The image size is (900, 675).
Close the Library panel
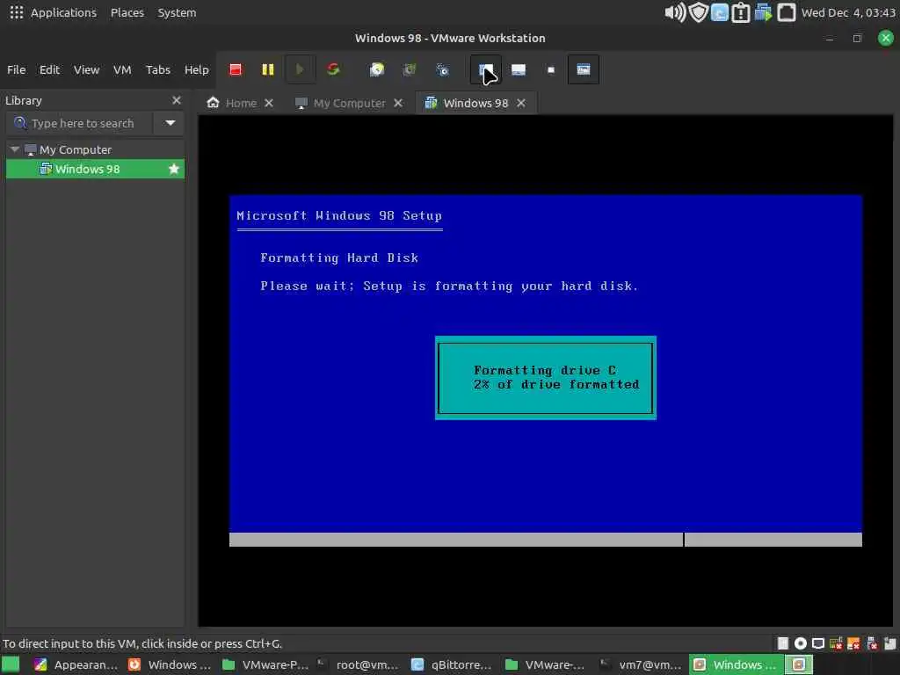coord(176,100)
